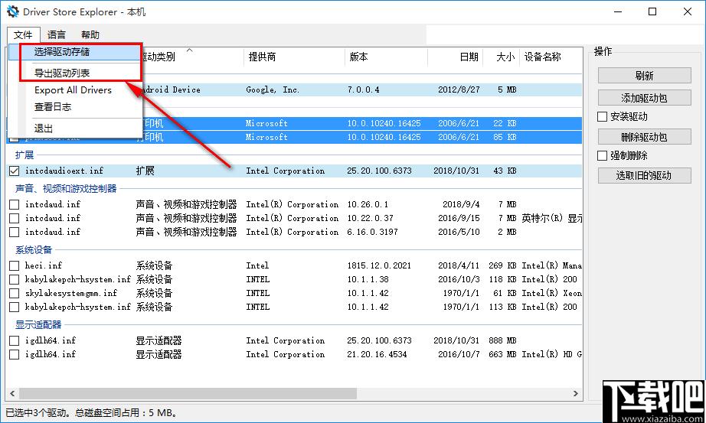Collapse the 显示适配器 group header
This screenshot has height=423, width=706.
(x=38, y=325)
